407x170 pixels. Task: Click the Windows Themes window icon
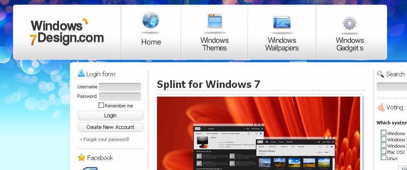pos(215,21)
